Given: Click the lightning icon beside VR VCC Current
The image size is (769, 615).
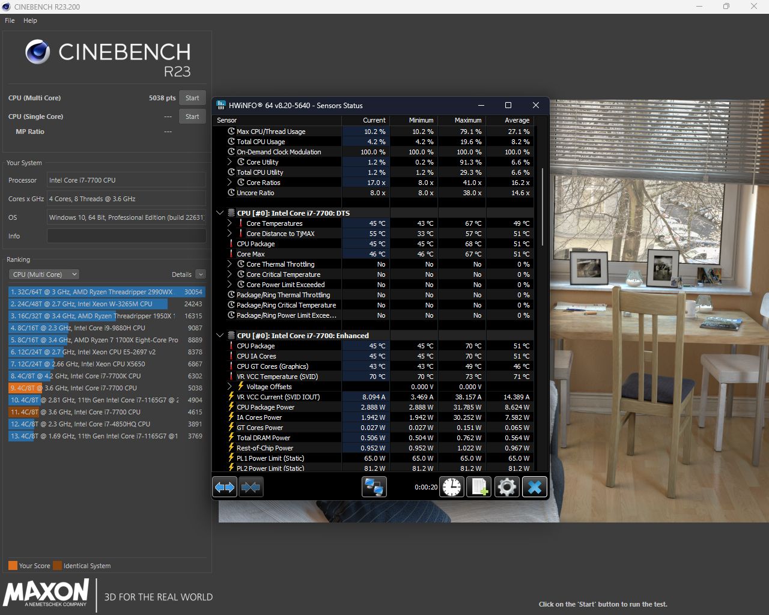Looking at the screenshot, I should [x=231, y=396].
